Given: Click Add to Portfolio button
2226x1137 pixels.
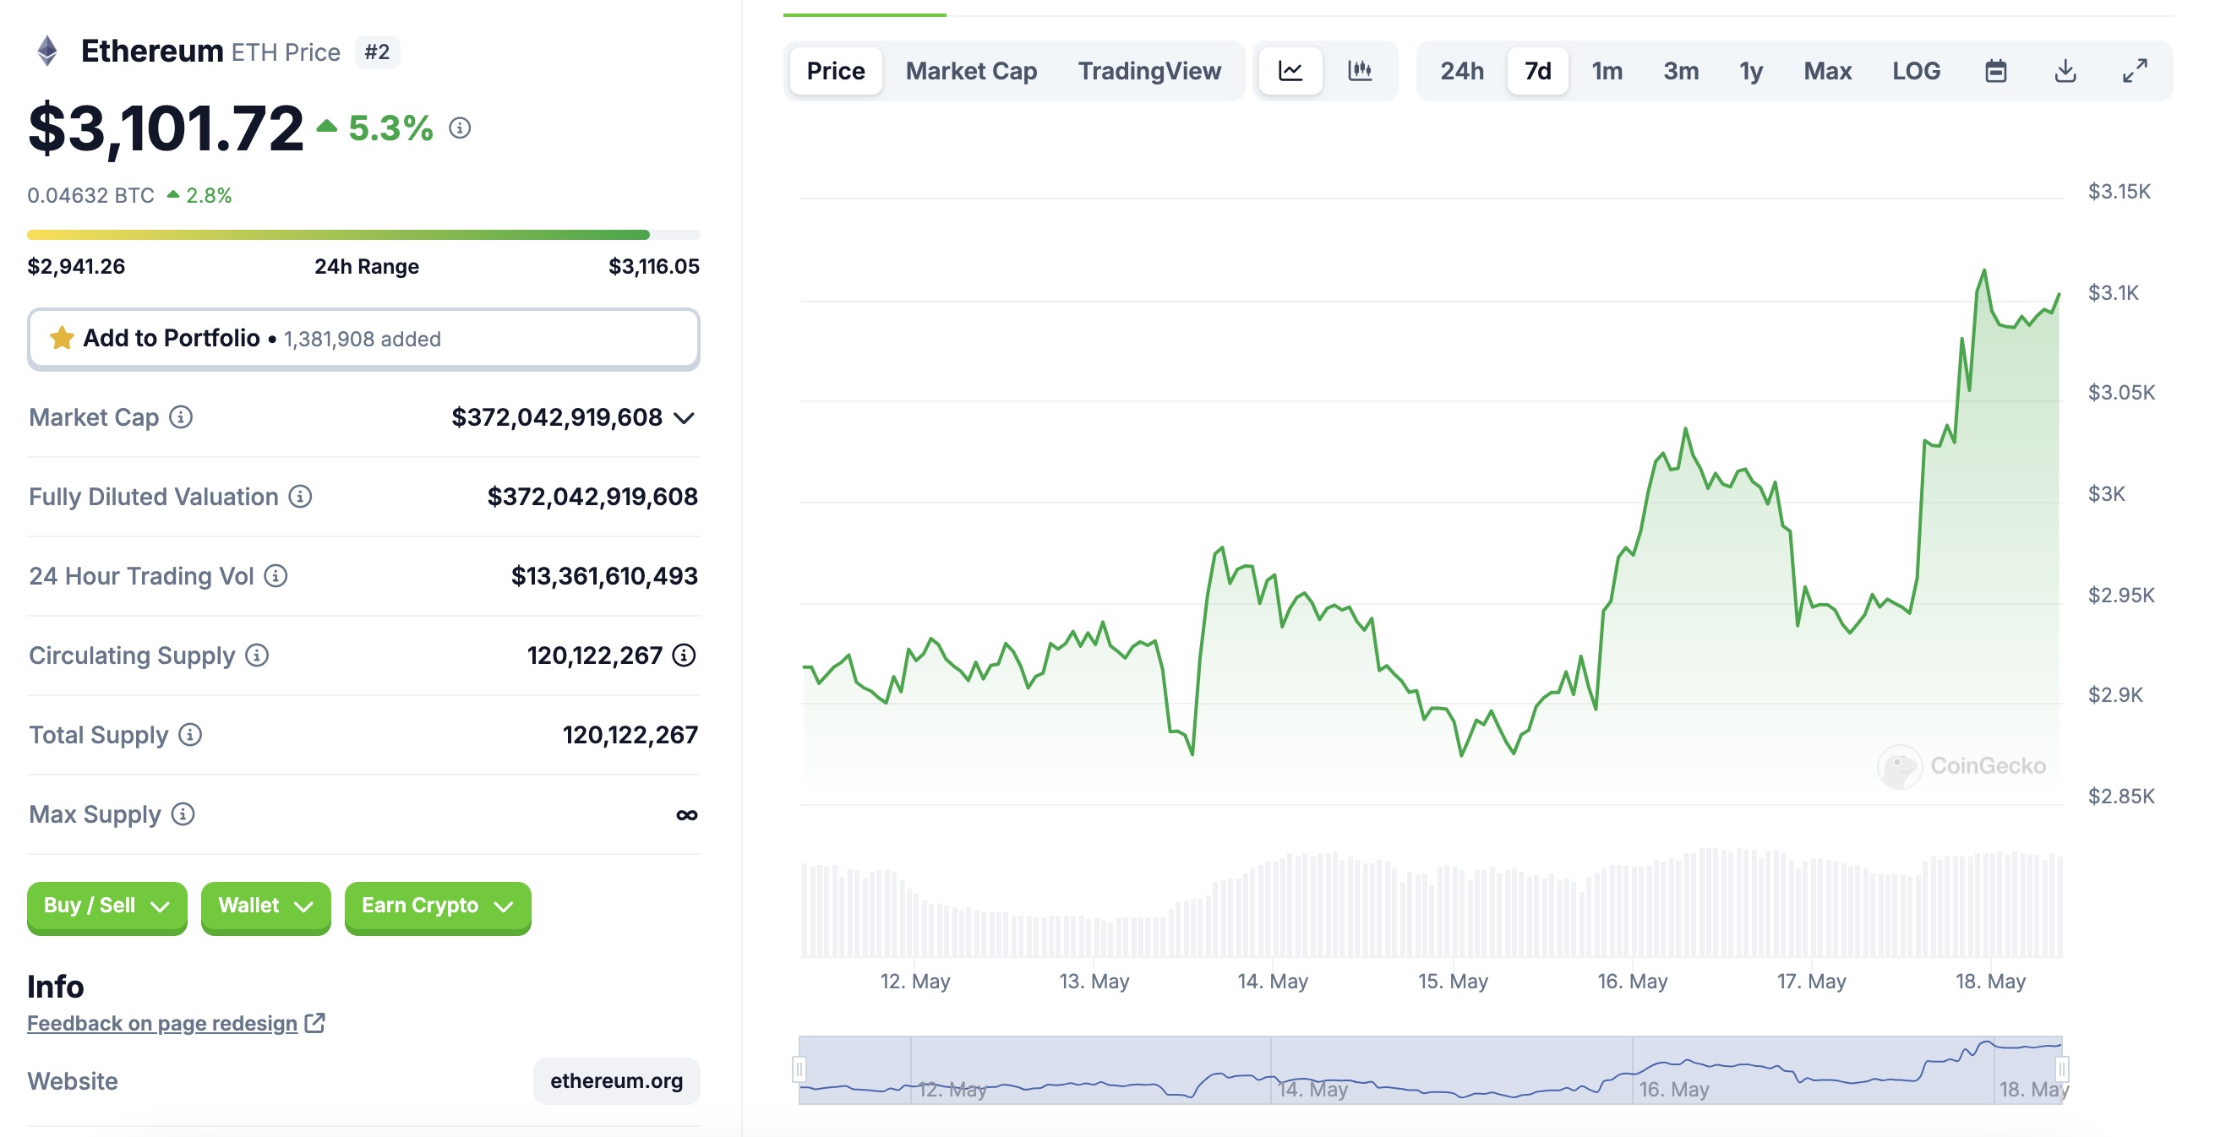Looking at the screenshot, I should click(x=363, y=339).
